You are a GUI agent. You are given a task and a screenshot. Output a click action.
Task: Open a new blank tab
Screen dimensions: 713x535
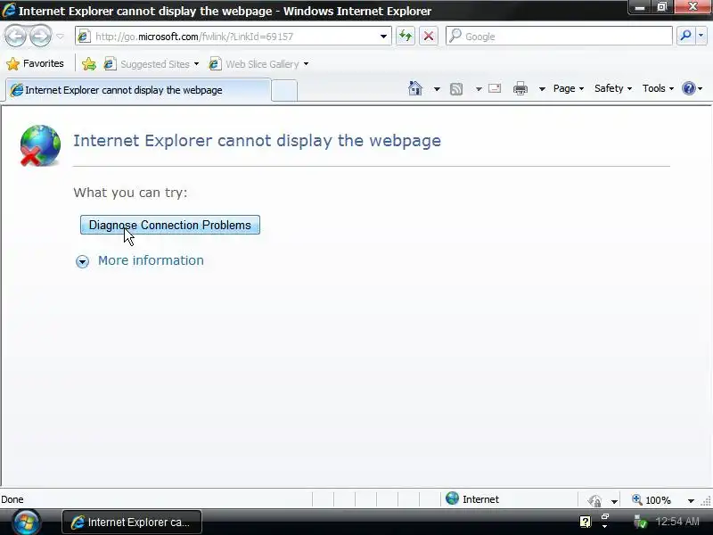(x=284, y=91)
